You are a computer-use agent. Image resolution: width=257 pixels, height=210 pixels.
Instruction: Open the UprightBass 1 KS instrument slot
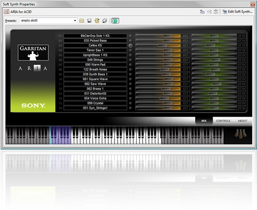tap(95, 55)
